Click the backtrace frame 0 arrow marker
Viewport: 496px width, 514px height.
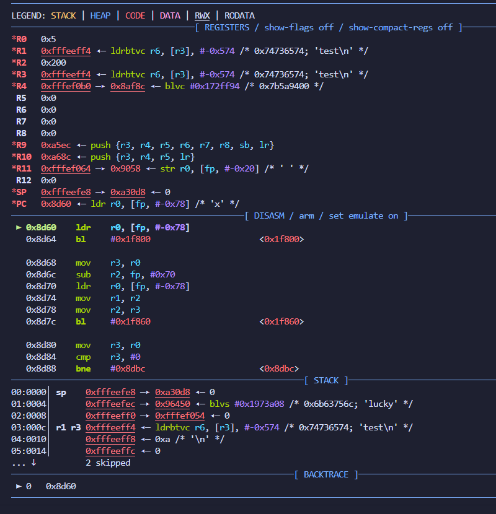tap(19, 486)
